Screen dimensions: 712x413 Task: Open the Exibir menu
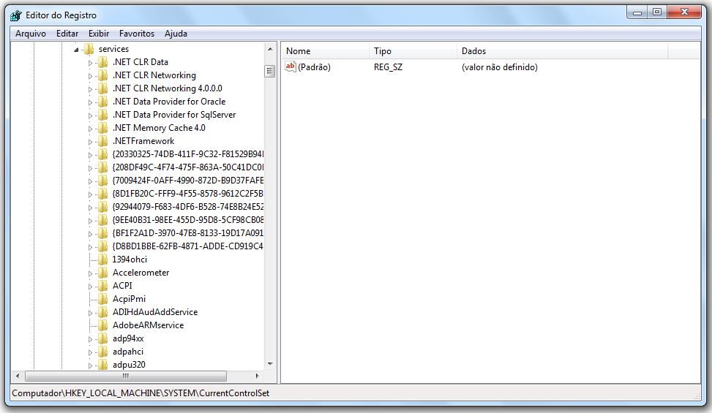(x=99, y=34)
